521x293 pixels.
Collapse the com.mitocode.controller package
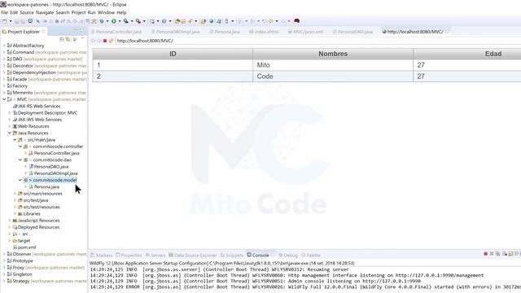[x=20, y=146]
